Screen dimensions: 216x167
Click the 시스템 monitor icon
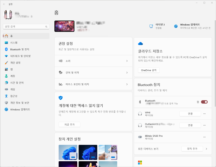click(6, 43)
